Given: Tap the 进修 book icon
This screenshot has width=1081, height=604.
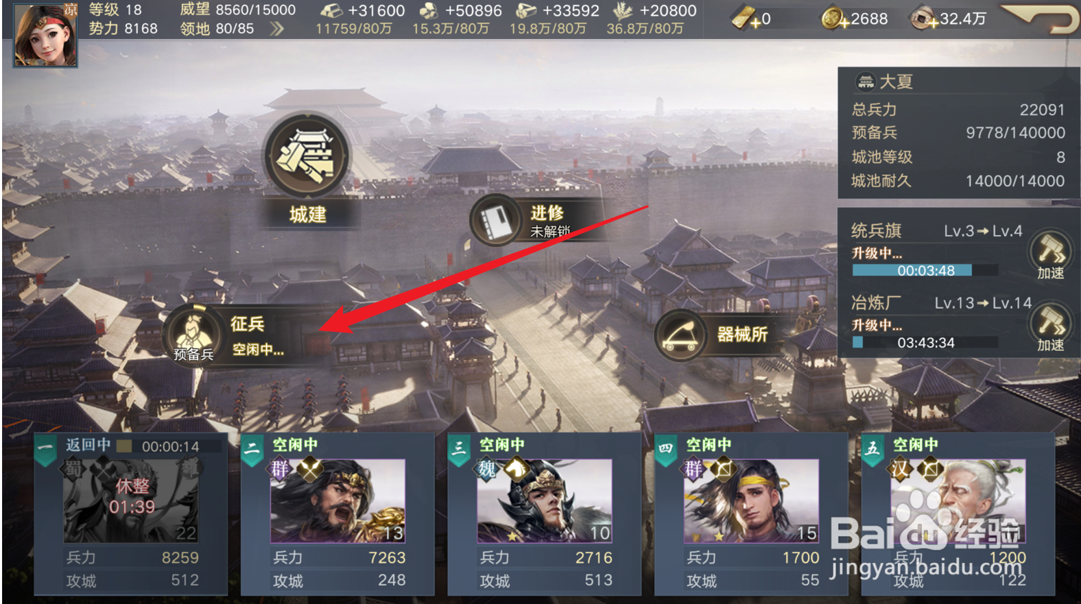Looking at the screenshot, I should [494, 220].
